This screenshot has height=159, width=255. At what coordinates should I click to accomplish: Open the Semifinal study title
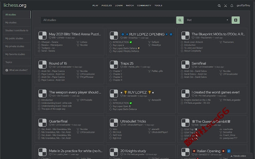click(199, 63)
